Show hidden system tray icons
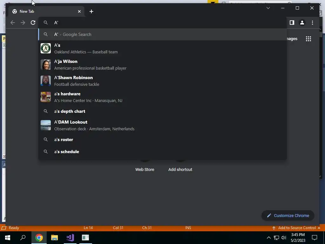 coord(269,238)
